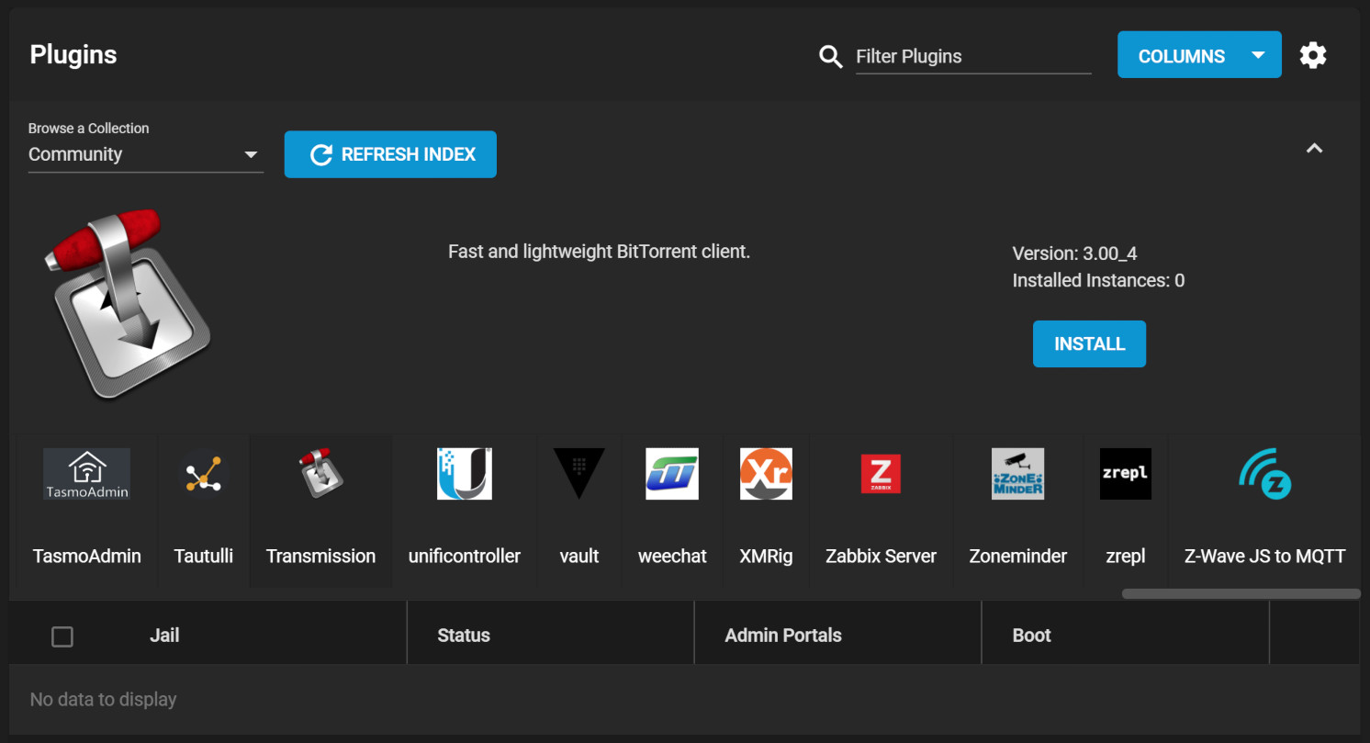The height and width of the screenshot is (743, 1370).
Task: Open the COLUMNS dropdown arrow
Action: pos(1258,55)
